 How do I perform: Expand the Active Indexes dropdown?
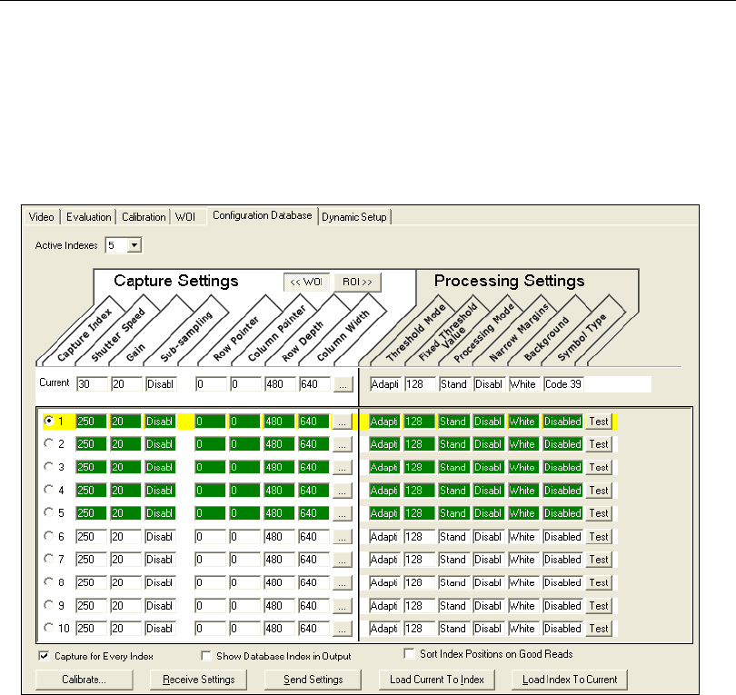pyautogui.click(x=134, y=245)
